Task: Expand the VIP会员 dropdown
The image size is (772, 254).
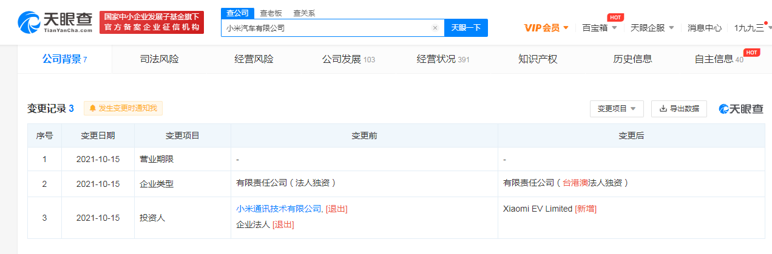Action: tap(546, 28)
